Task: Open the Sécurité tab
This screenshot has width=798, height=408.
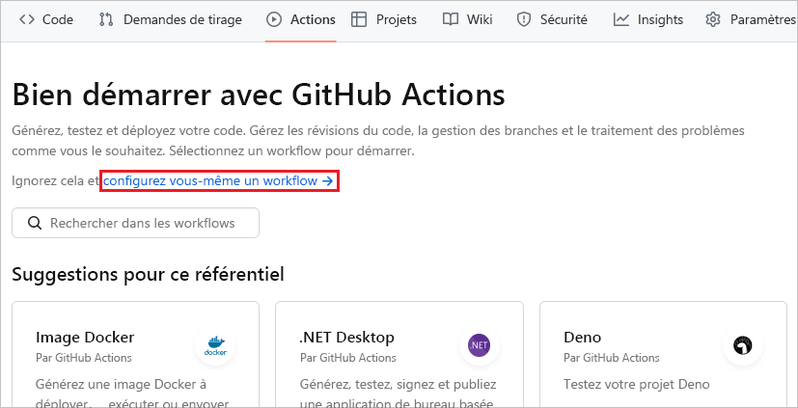Action: pyautogui.click(x=562, y=19)
